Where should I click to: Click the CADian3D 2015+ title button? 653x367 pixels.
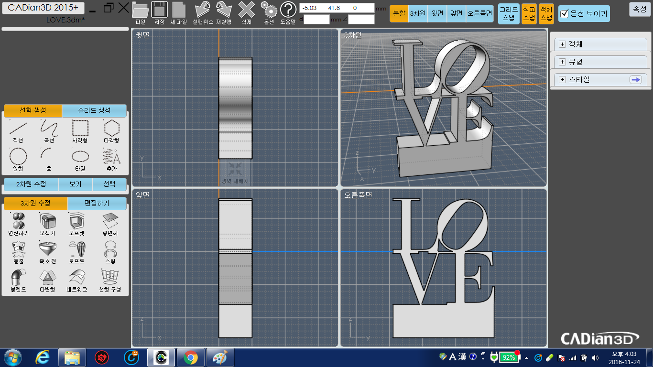pos(43,8)
